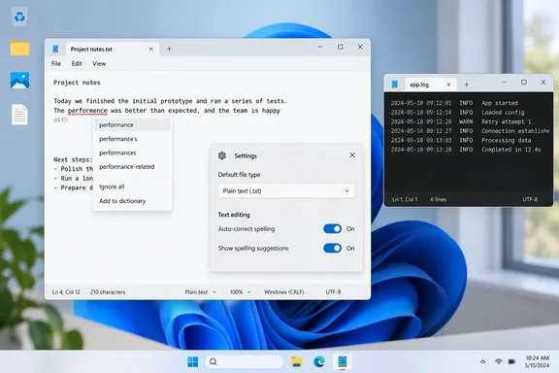559x373 pixels.
Task: Click Ln 4, Col 12 in status bar
Action: point(66,292)
